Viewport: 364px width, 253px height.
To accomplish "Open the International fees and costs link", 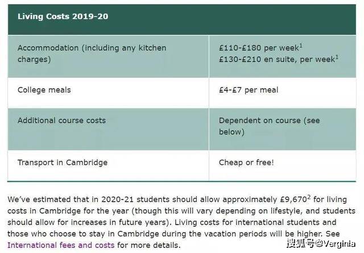I will (x=61, y=245).
